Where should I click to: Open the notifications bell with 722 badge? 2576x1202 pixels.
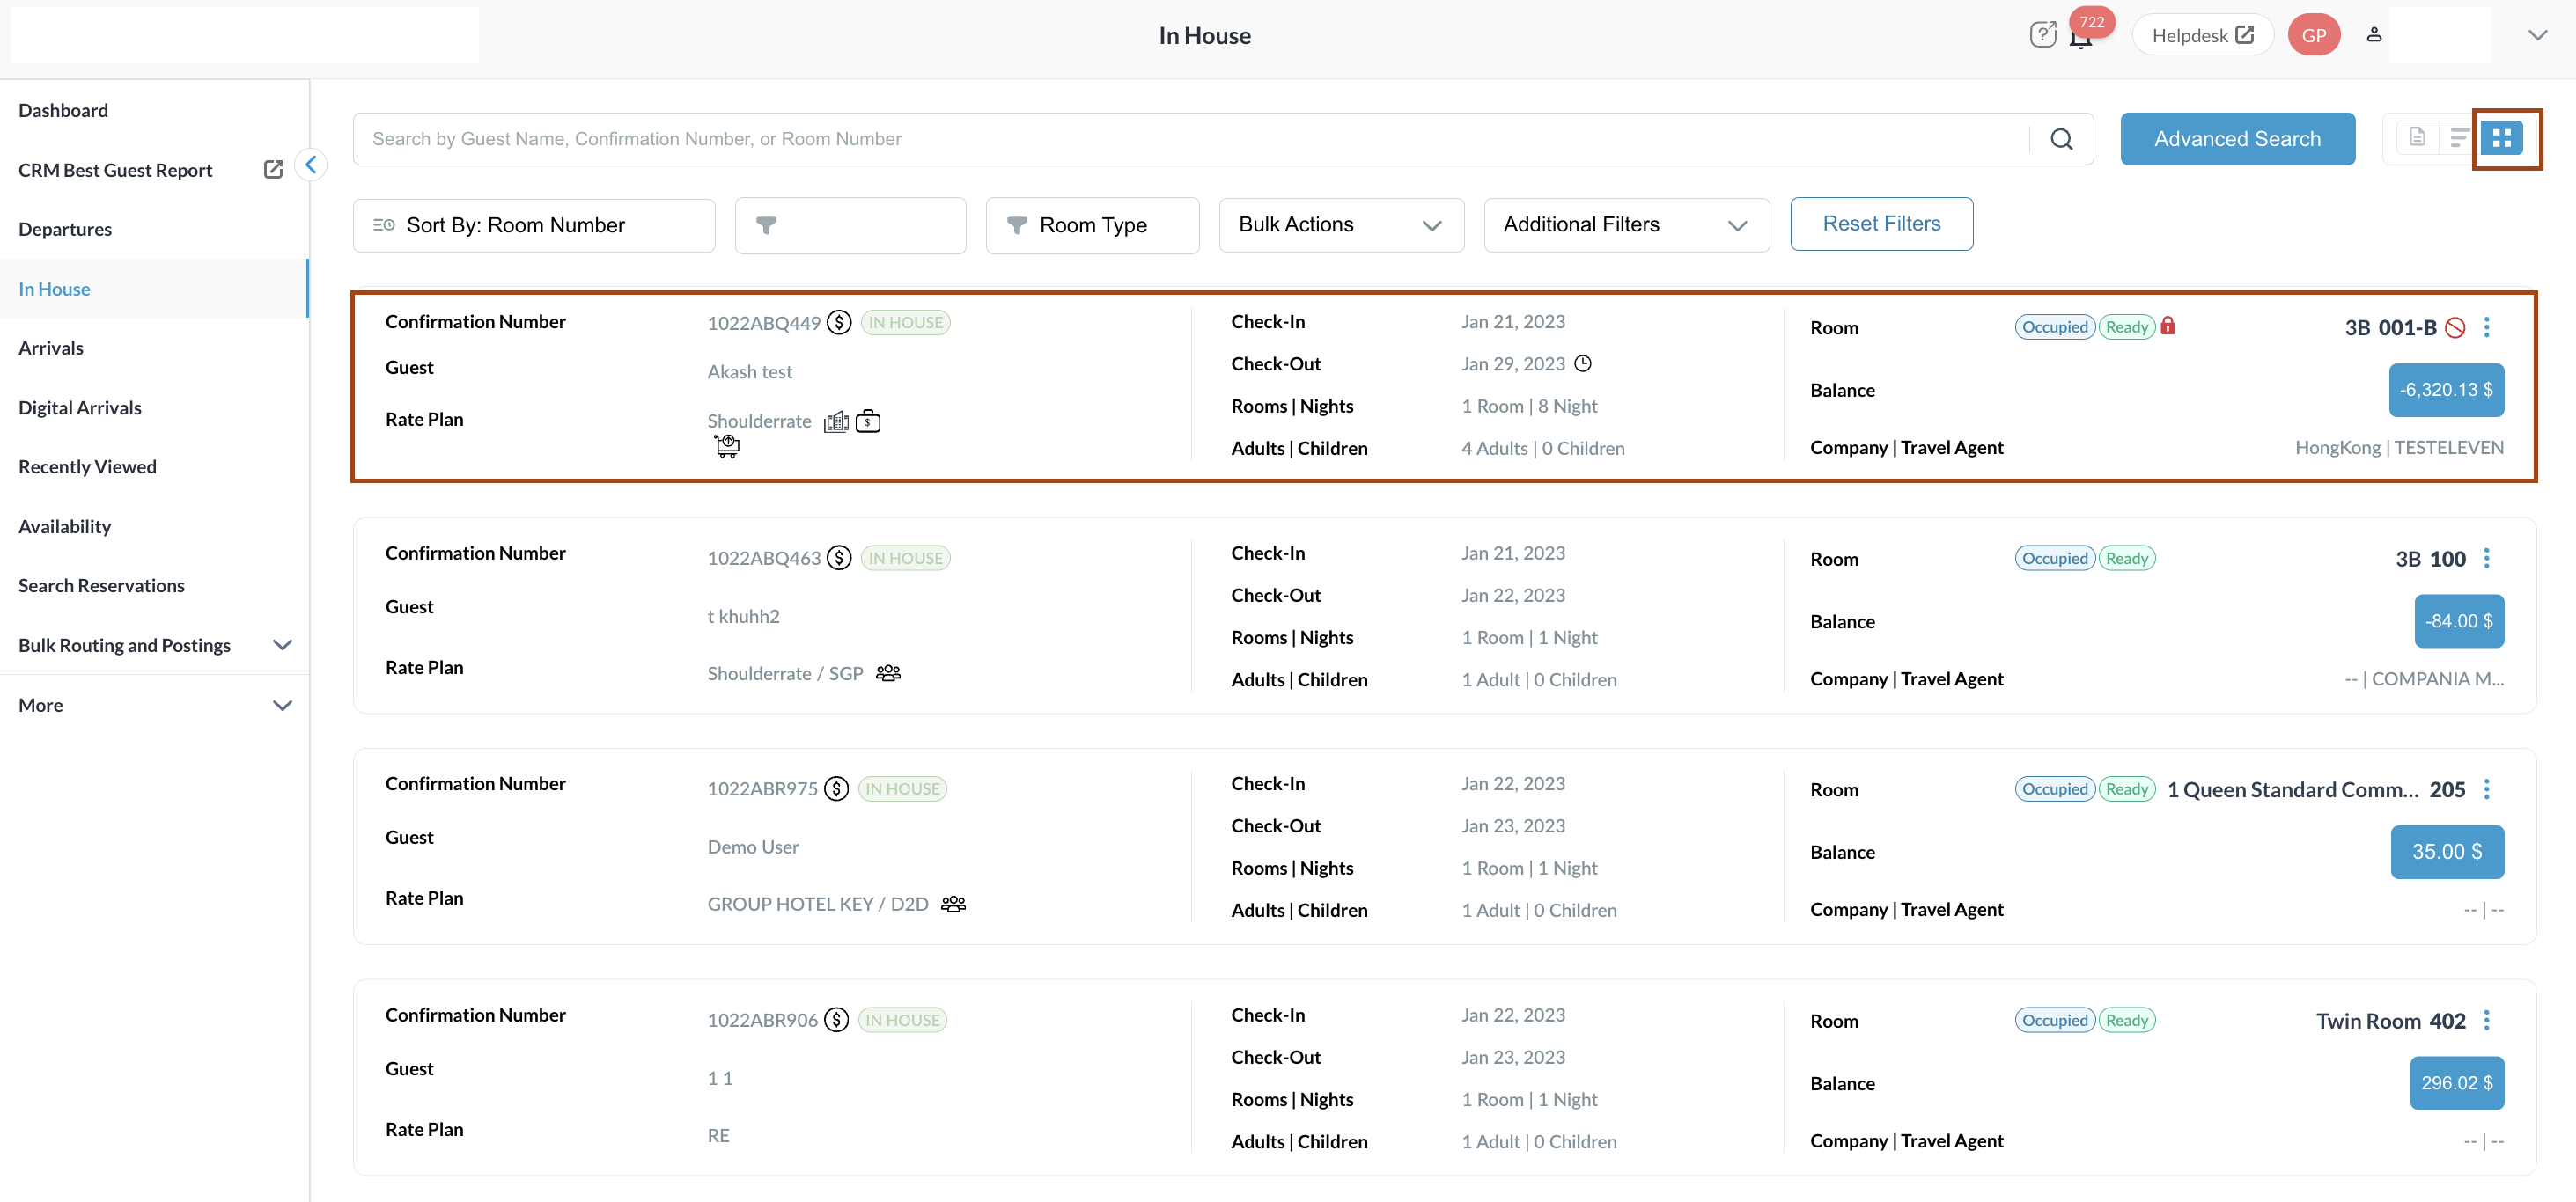pos(2081,39)
